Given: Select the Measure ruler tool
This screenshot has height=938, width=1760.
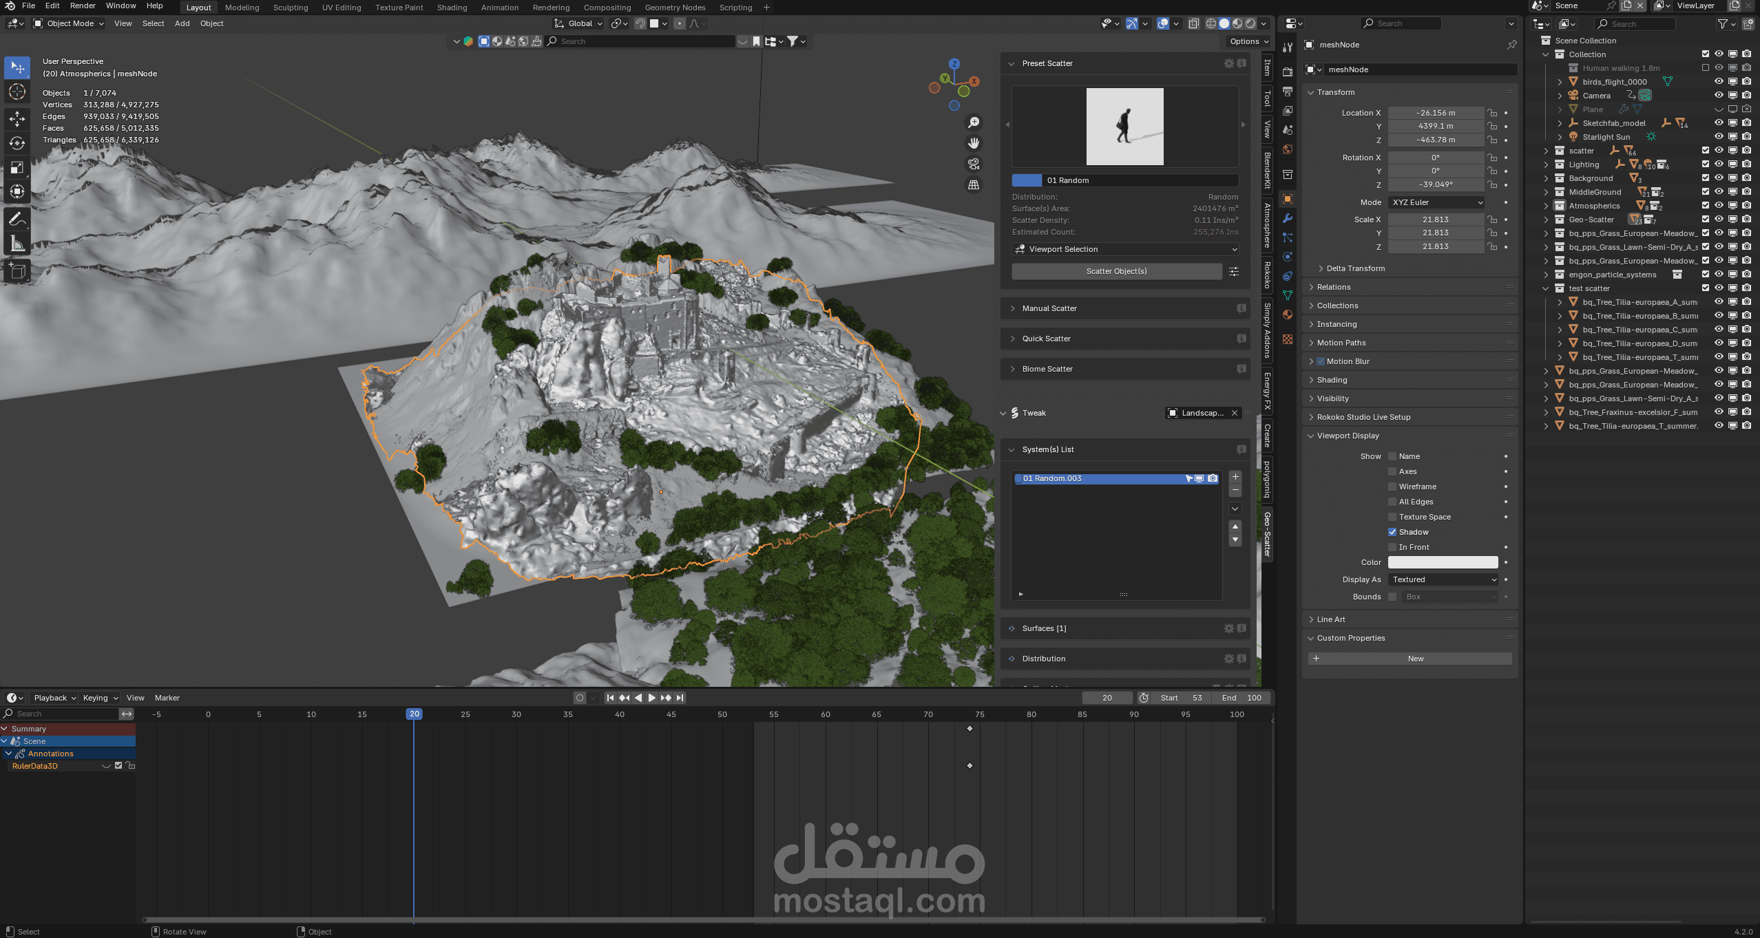Looking at the screenshot, I should coord(17,244).
